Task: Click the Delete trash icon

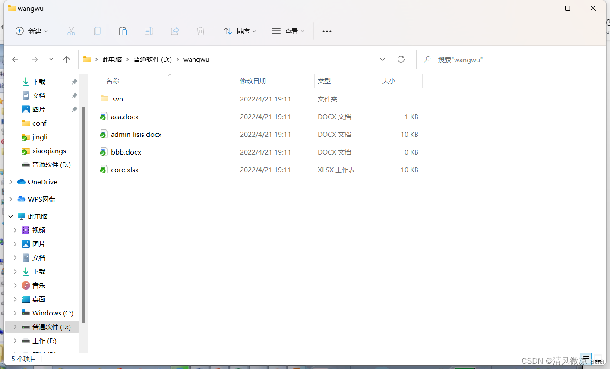Action: click(x=201, y=31)
